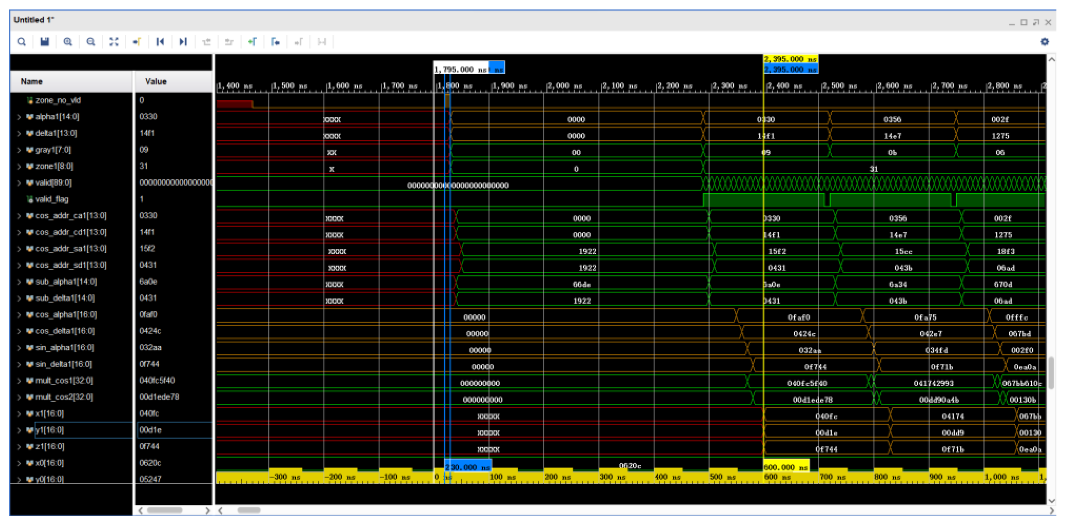
Task: Click the horizontal scrollbar thumb under the waveform
Action: [249, 510]
